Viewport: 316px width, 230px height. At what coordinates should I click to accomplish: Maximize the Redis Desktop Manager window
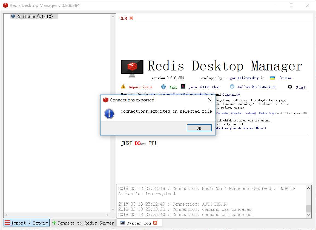[291, 5]
